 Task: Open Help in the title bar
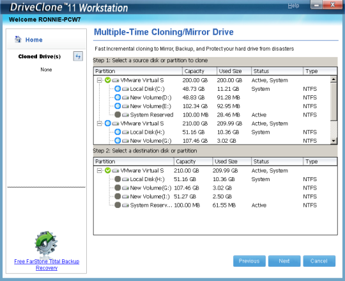tap(293, 6)
